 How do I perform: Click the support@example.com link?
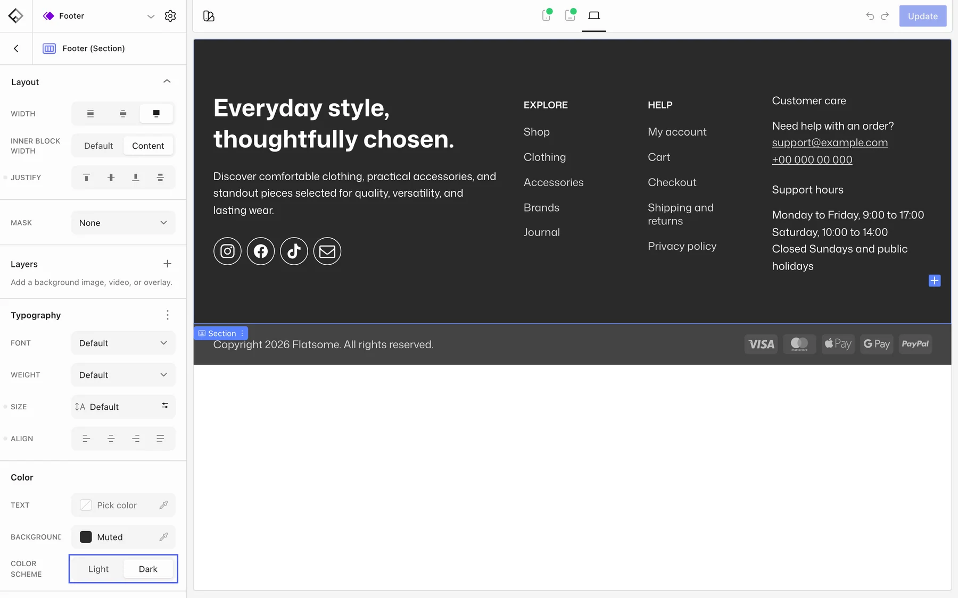pos(830,142)
